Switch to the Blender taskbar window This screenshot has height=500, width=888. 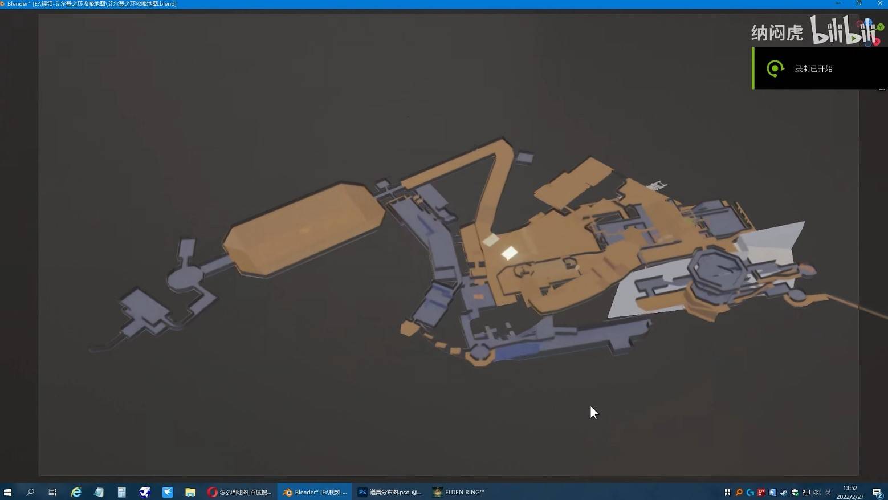click(315, 492)
